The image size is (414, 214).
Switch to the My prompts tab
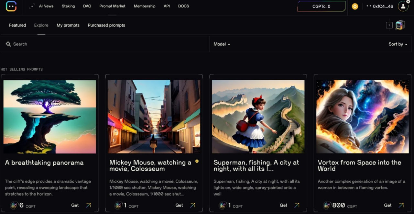[68, 25]
